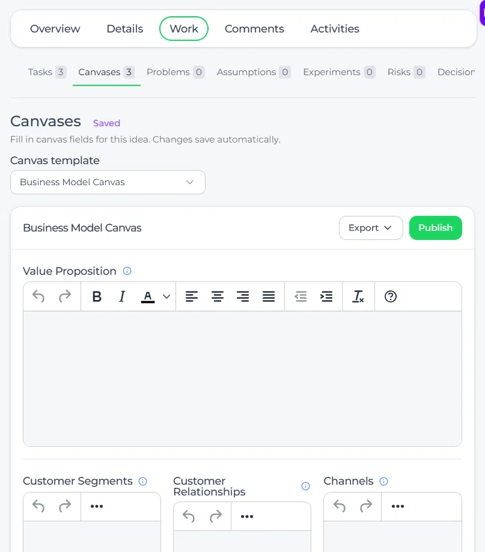The width and height of the screenshot is (485, 552).
Task: Undo in the Customer Segments editor
Action: [x=38, y=506]
